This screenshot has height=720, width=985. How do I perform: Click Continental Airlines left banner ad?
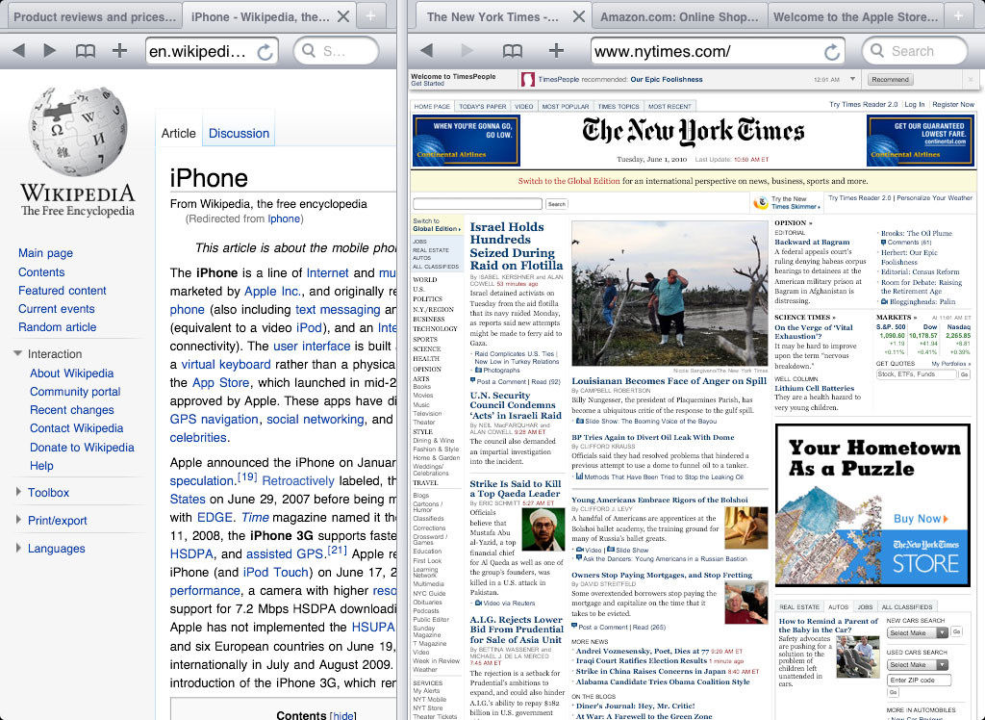pos(467,141)
